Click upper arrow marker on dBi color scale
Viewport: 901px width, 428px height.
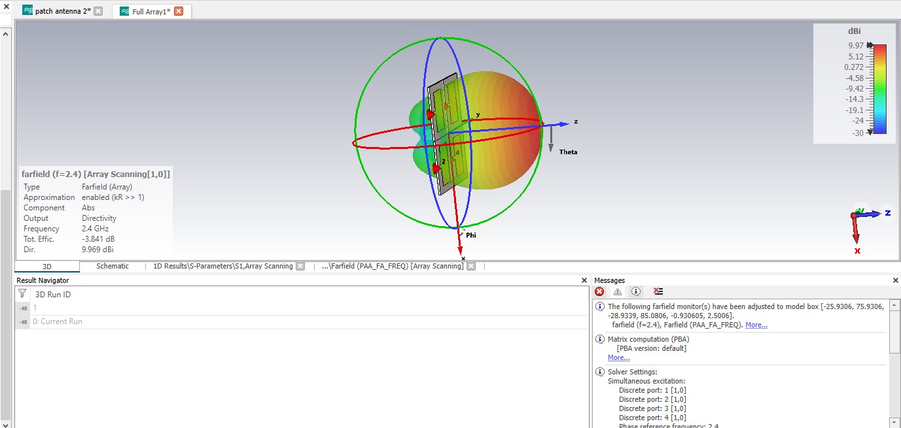870,45
